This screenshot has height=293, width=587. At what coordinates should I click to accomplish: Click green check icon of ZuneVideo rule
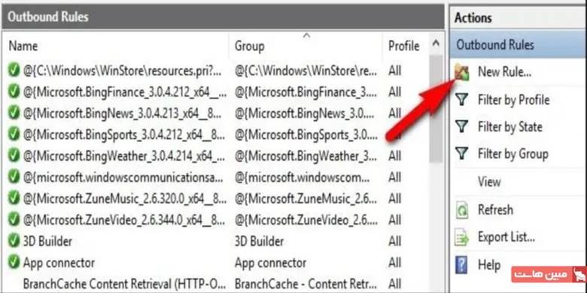coord(14,219)
